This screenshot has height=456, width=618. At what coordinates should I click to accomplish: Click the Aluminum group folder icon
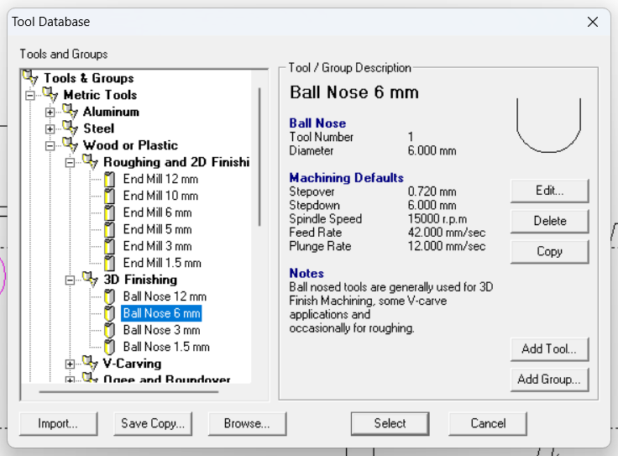pos(71,111)
